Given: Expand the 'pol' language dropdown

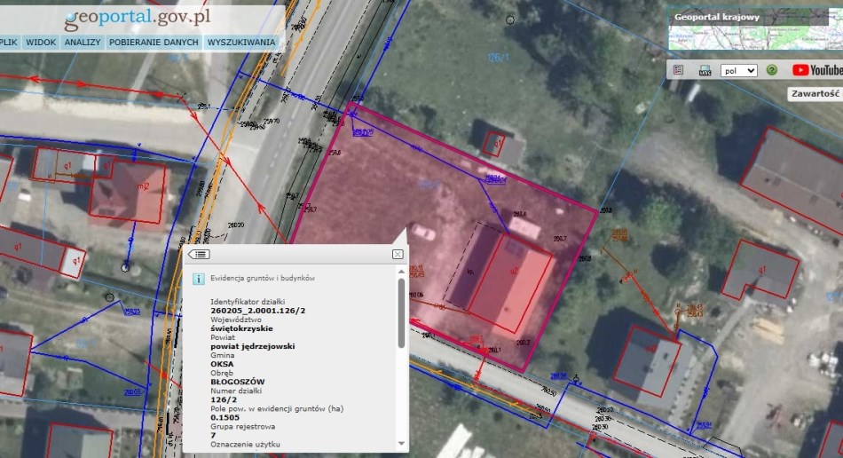Looking at the screenshot, I should point(738,70).
